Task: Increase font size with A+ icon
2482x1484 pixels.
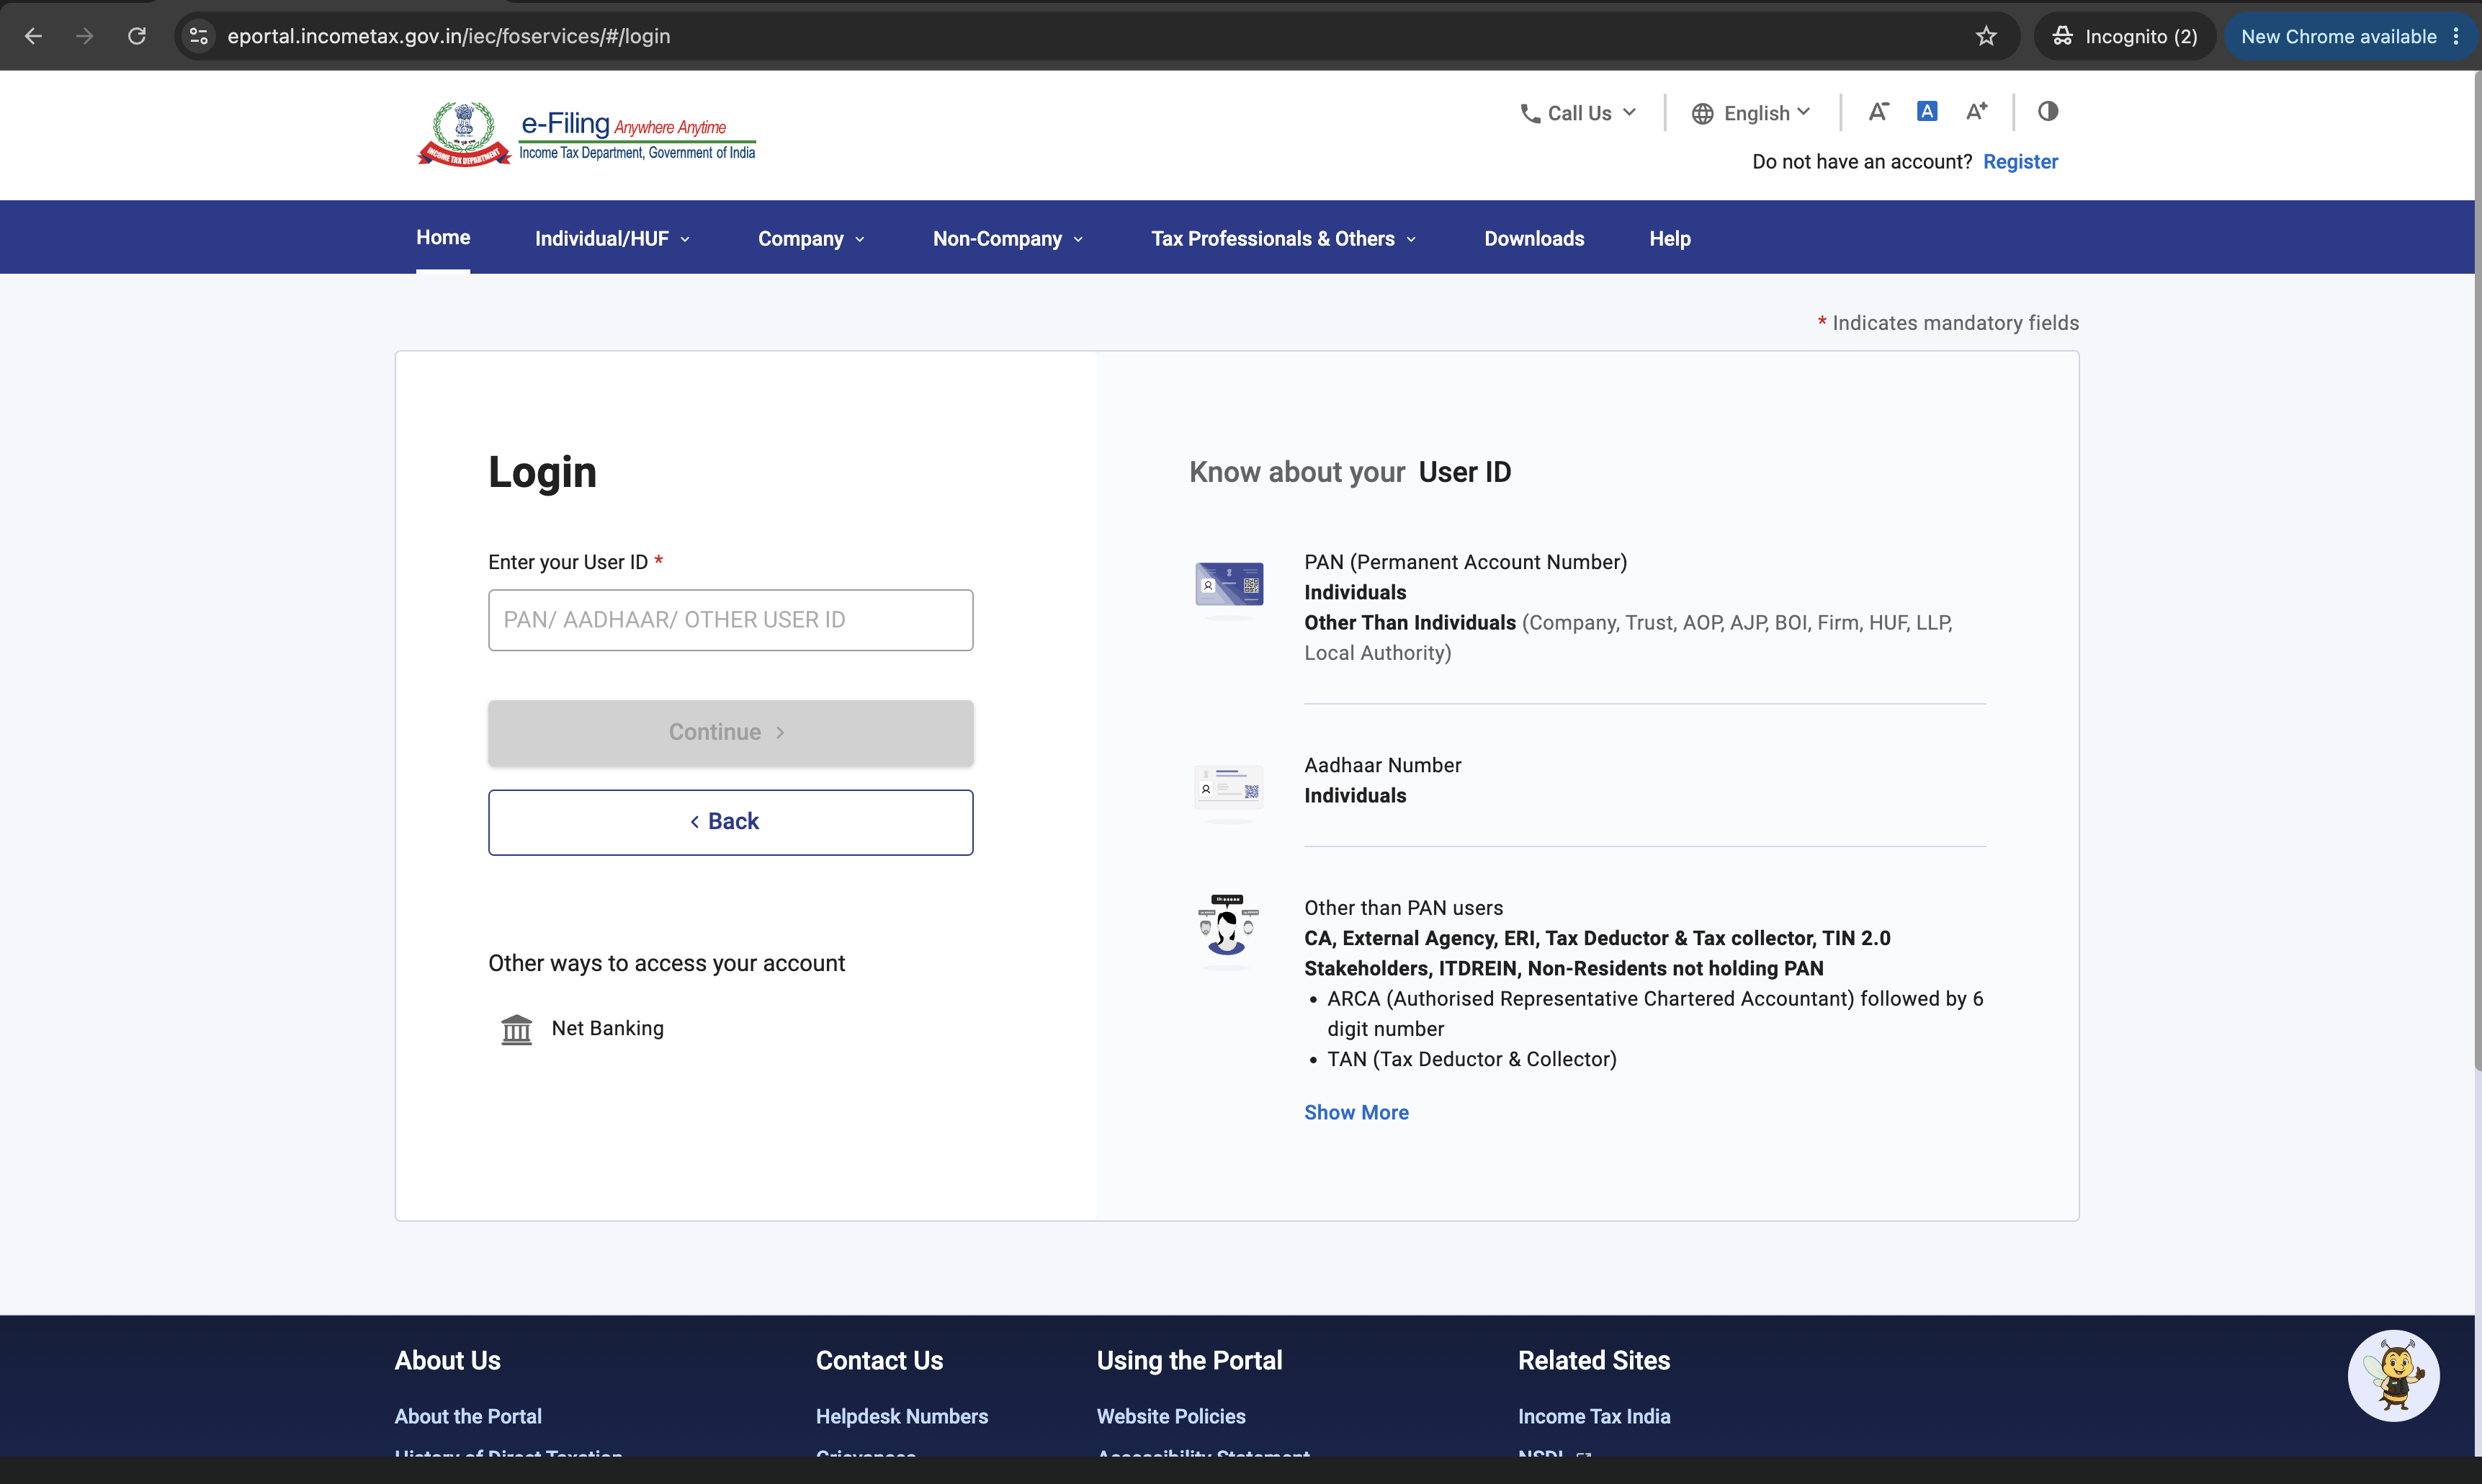Action: point(1976,111)
